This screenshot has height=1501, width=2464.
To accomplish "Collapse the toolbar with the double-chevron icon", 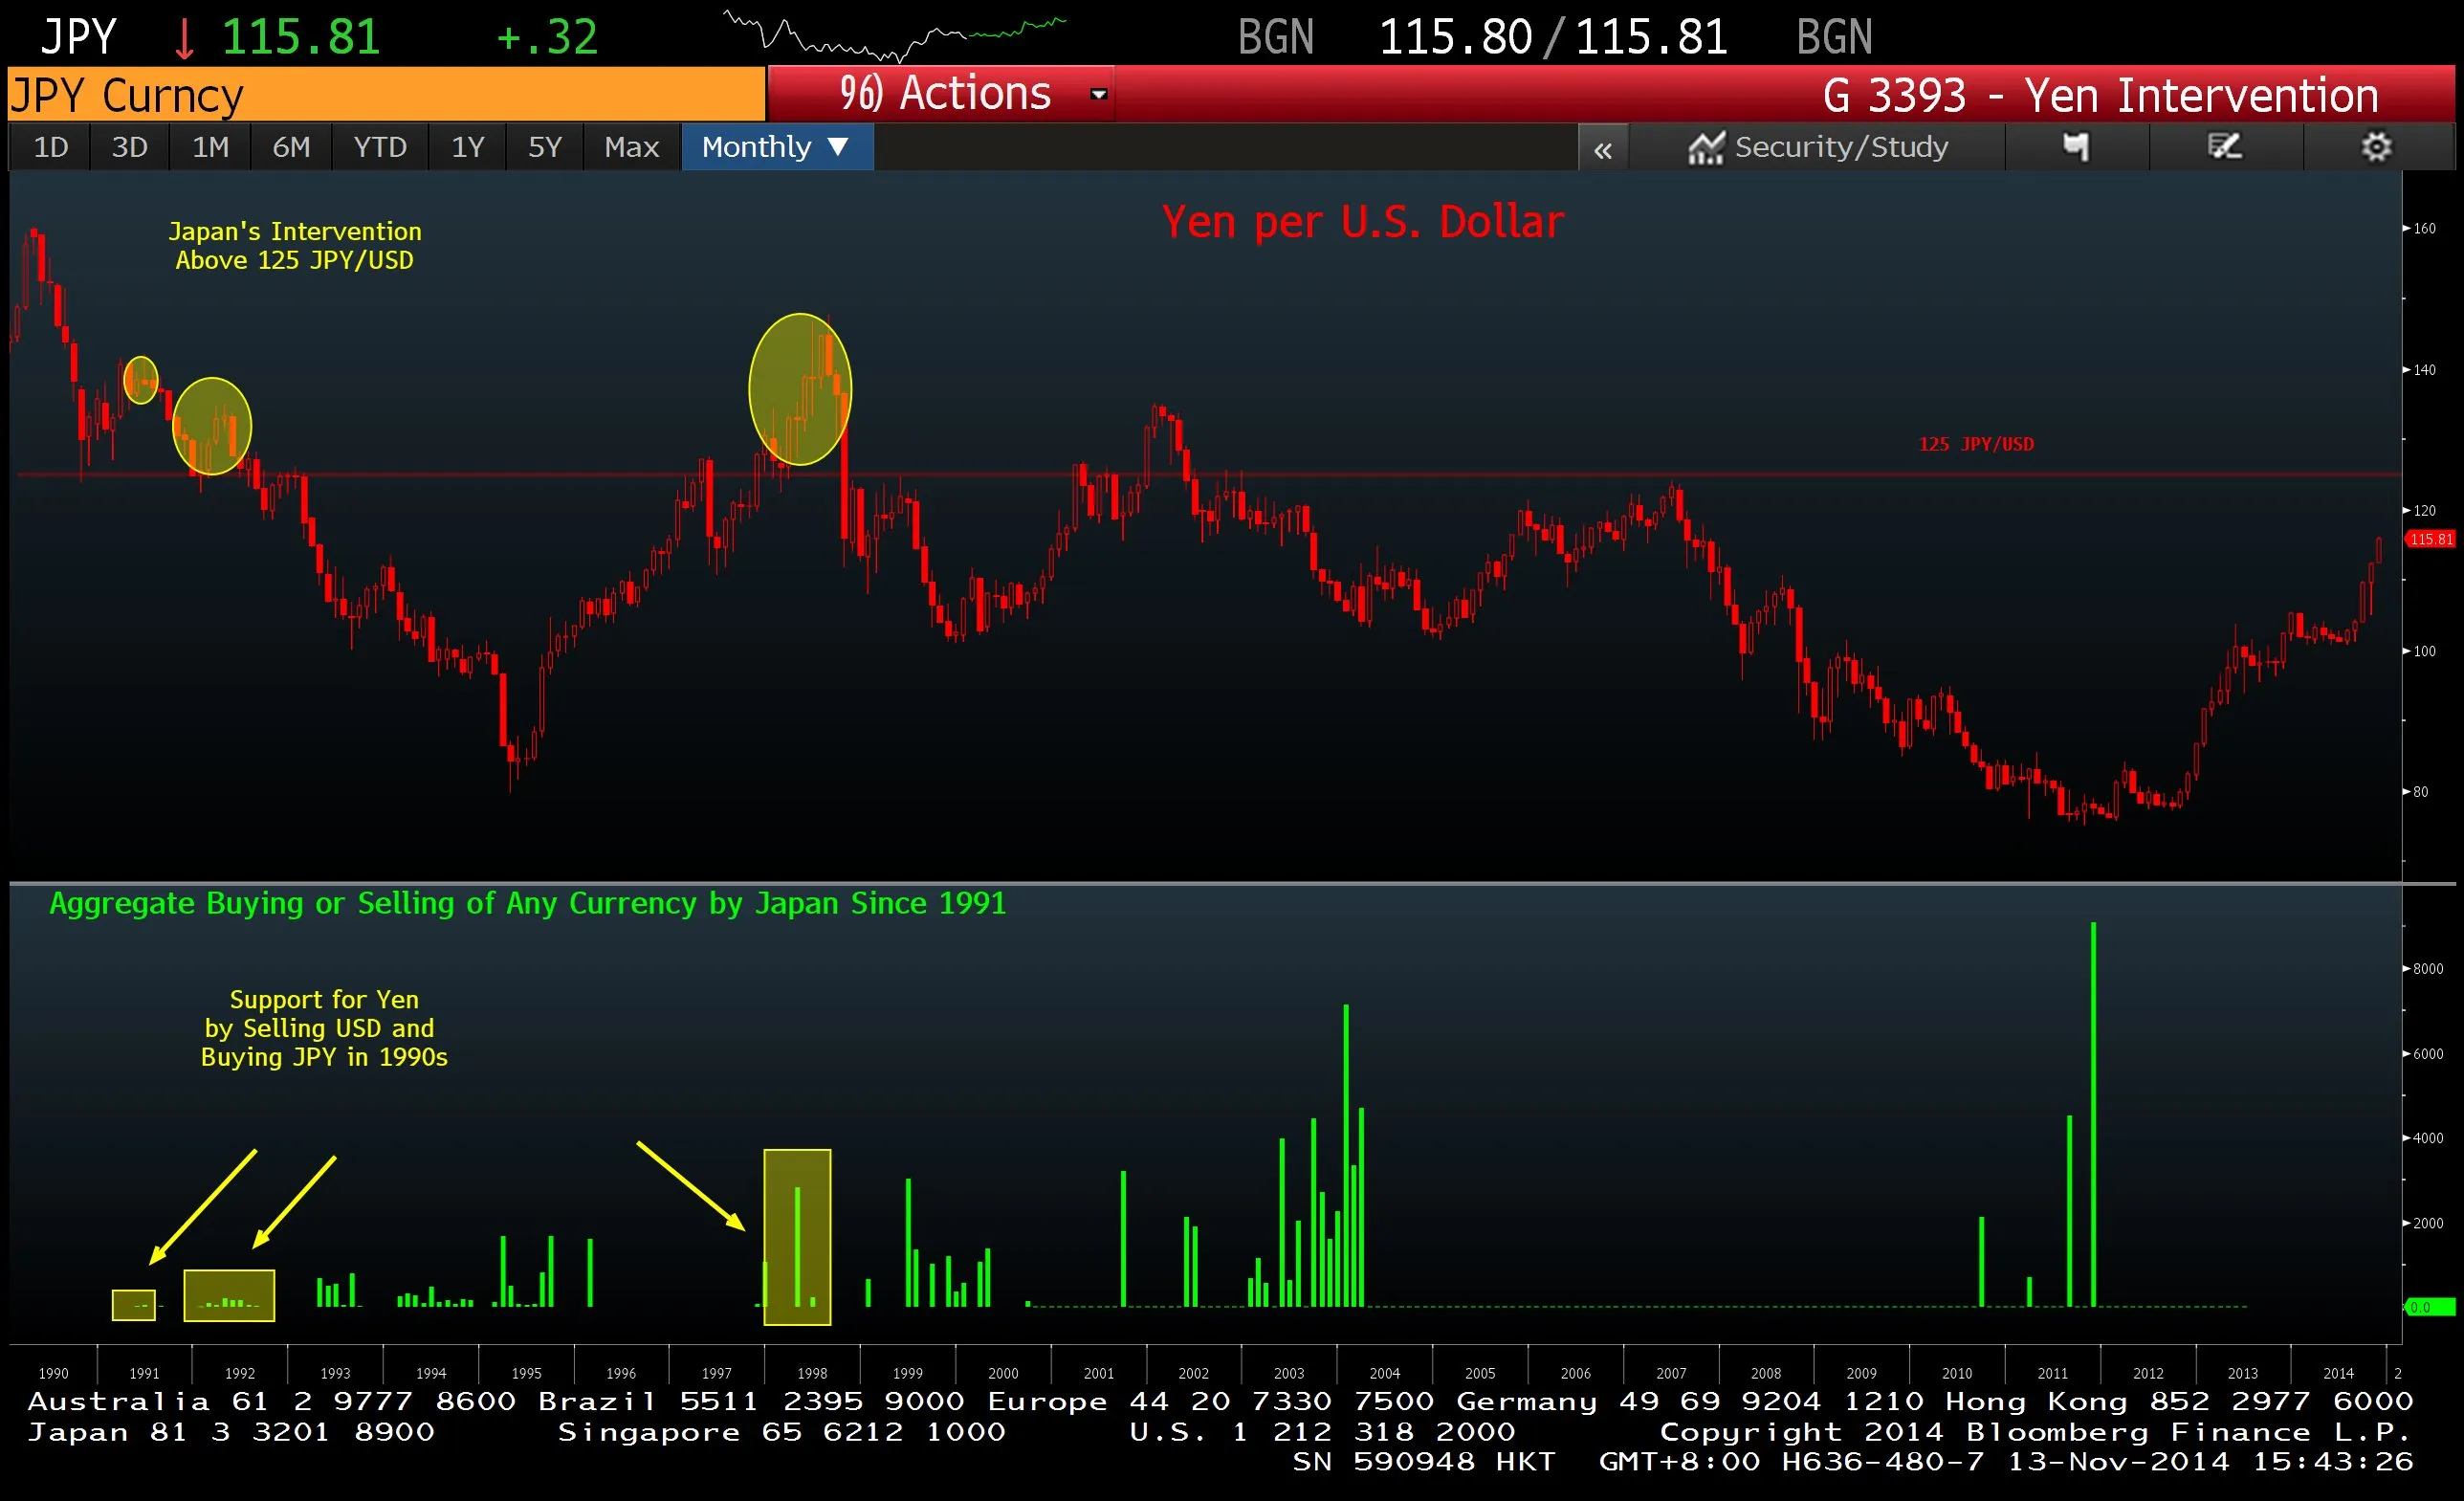I will coord(1604,148).
